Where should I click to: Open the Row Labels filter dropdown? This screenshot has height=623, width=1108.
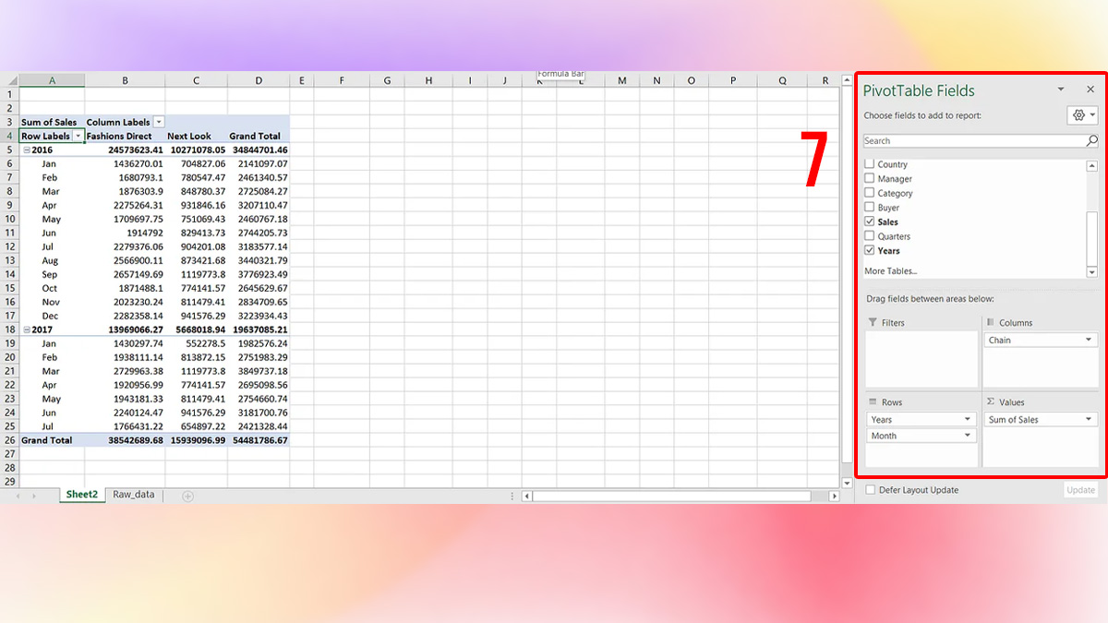coord(78,136)
